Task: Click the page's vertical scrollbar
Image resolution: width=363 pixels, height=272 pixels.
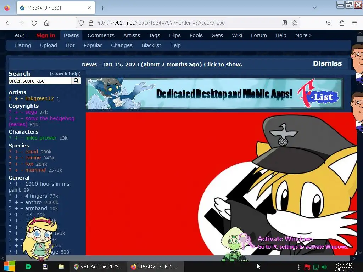Action: tap(359, 142)
